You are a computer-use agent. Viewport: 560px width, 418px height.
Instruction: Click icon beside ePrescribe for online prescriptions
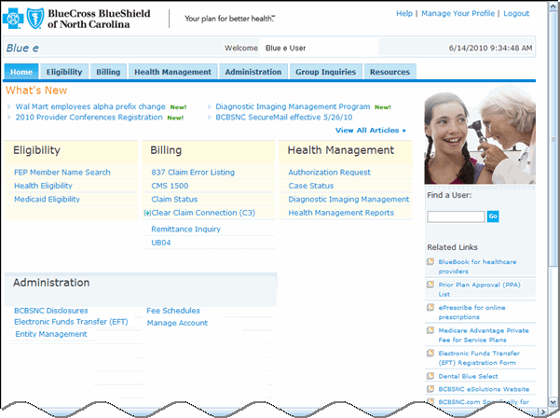430,307
